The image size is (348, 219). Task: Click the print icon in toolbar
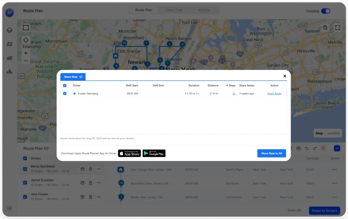coord(298,148)
